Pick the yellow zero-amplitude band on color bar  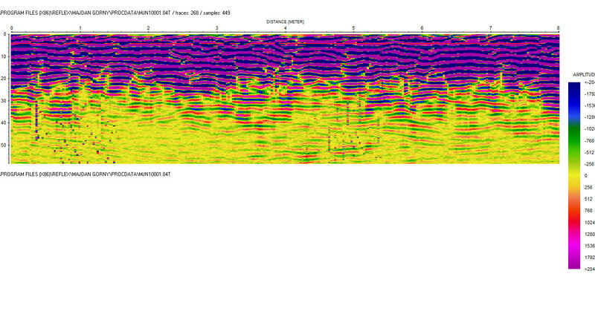pyautogui.click(x=575, y=175)
